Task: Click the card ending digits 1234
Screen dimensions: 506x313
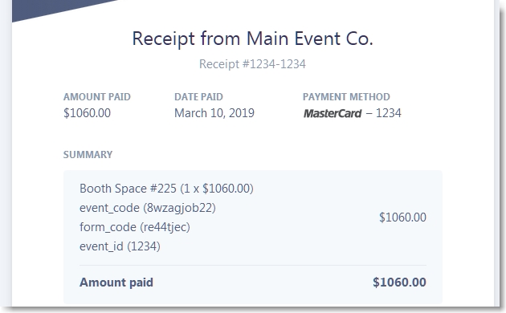Action: coord(389,113)
